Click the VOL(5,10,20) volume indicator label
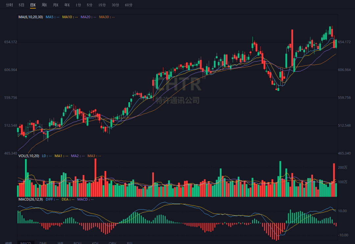The width and height of the screenshot is (355, 244). (29, 156)
